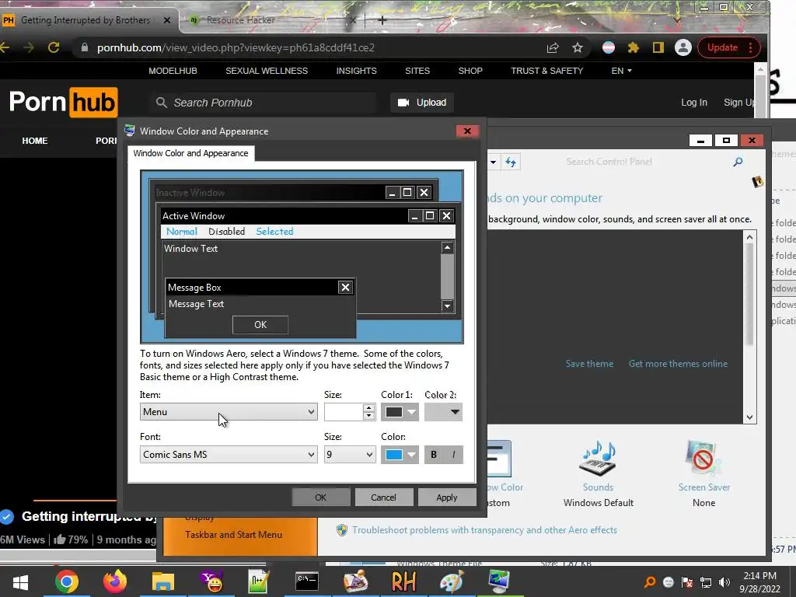The height and width of the screenshot is (597, 796).
Task: Toggle Italic font style button
Action: coord(454,454)
